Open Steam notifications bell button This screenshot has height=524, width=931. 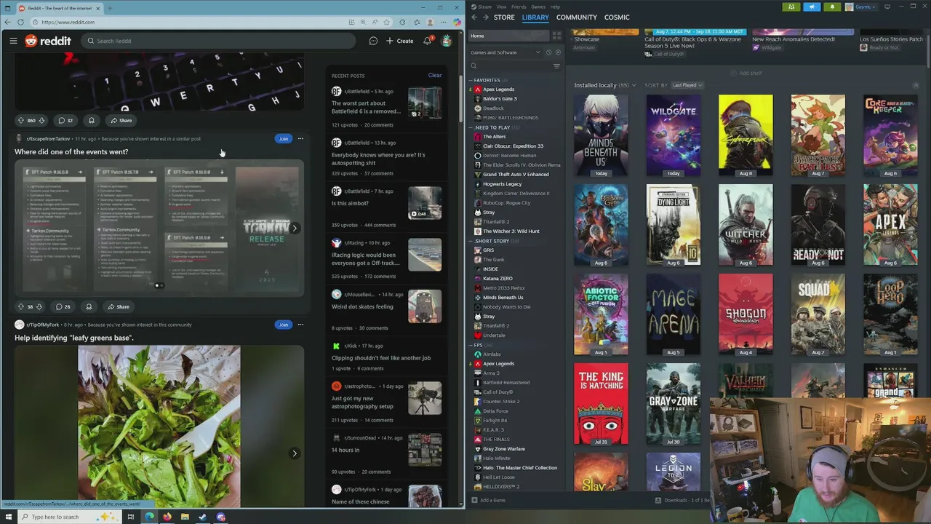pos(832,7)
